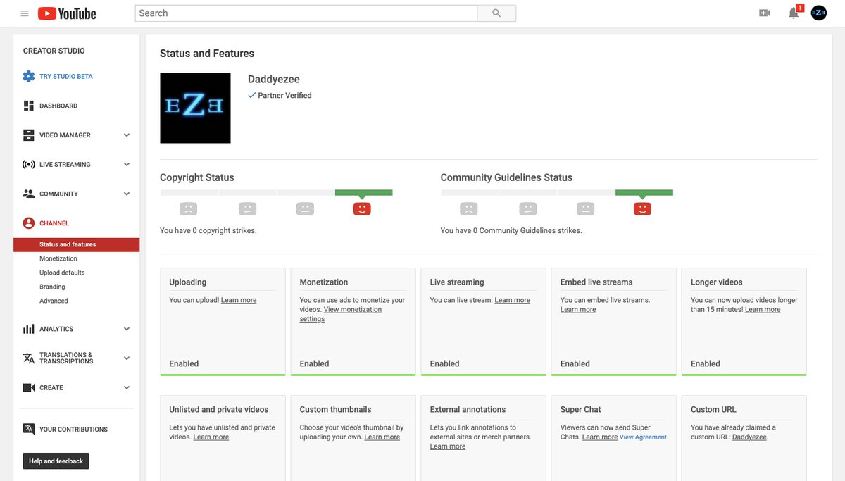Click the EZE channel thumbnail image
Viewport: 845px width, 481px height.
[x=195, y=108]
